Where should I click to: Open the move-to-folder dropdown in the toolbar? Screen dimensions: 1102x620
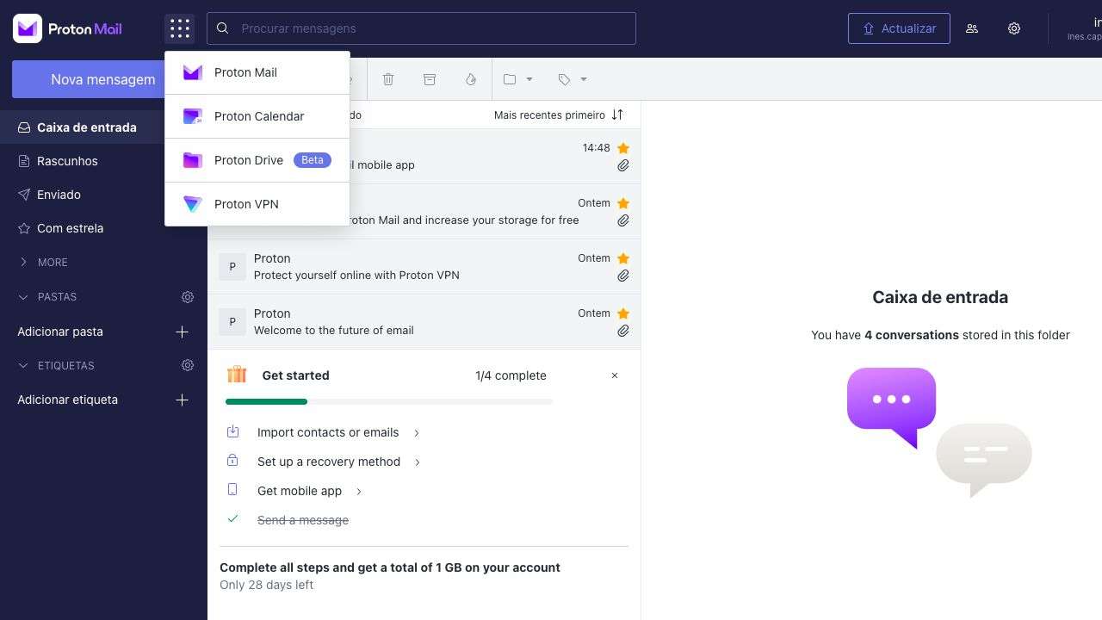[x=518, y=79]
